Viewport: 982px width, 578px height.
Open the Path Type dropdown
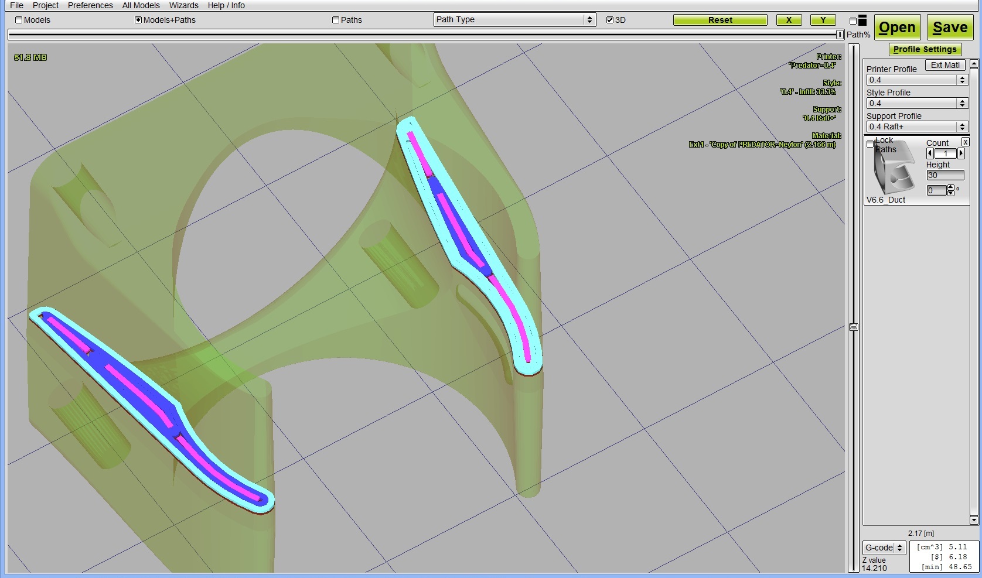pyautogui.click(x=514, y=20)
